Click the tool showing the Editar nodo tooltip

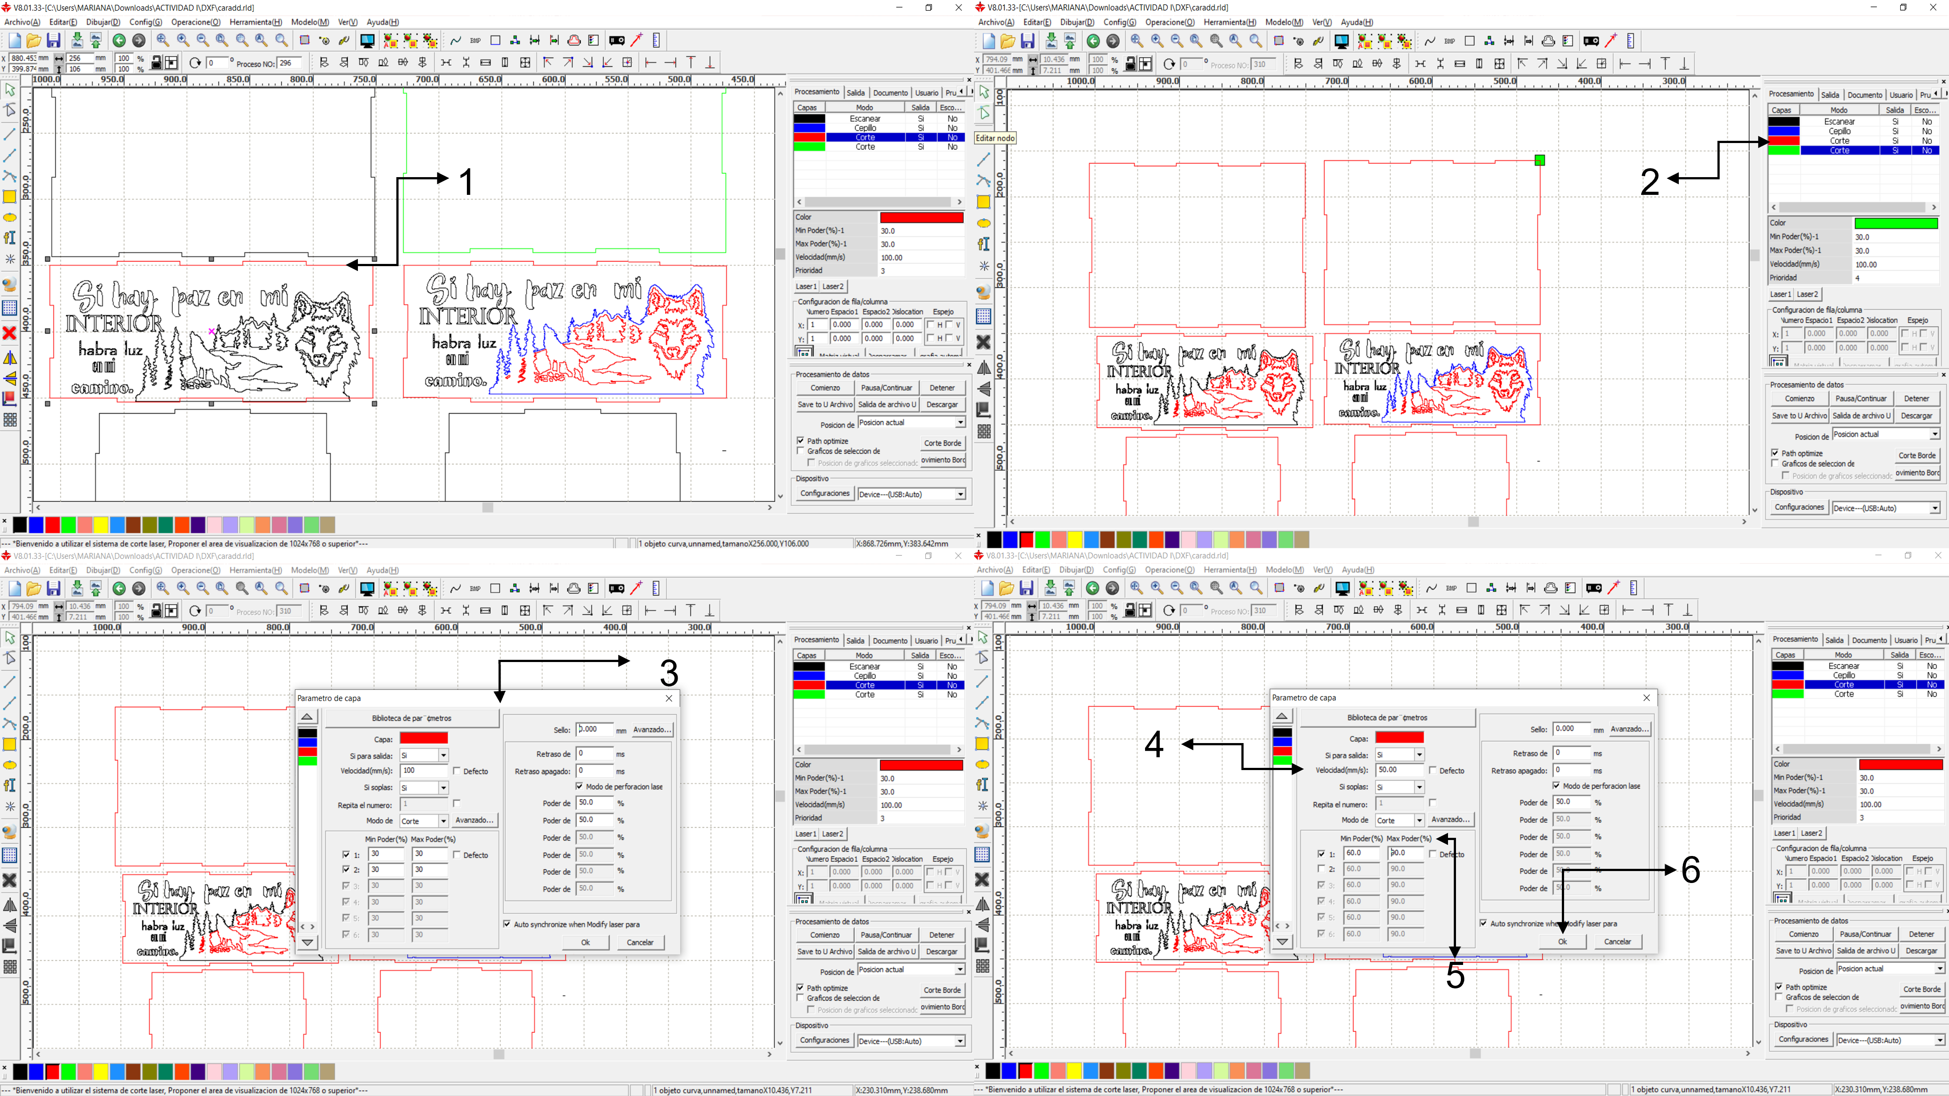[x=983, y=113]
